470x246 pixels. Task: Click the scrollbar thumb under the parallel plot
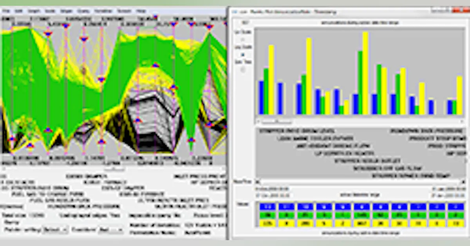point(114,169)
